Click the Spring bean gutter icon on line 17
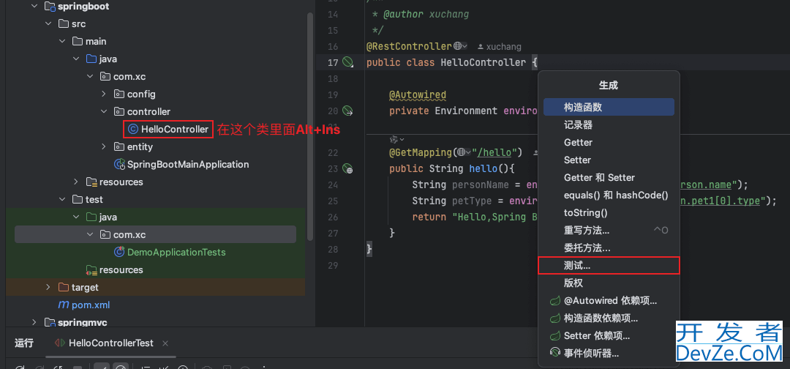 pos(347,62)
